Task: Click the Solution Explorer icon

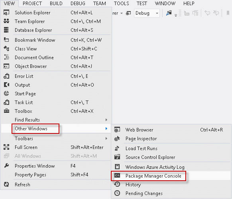Action: click(6, 13)
